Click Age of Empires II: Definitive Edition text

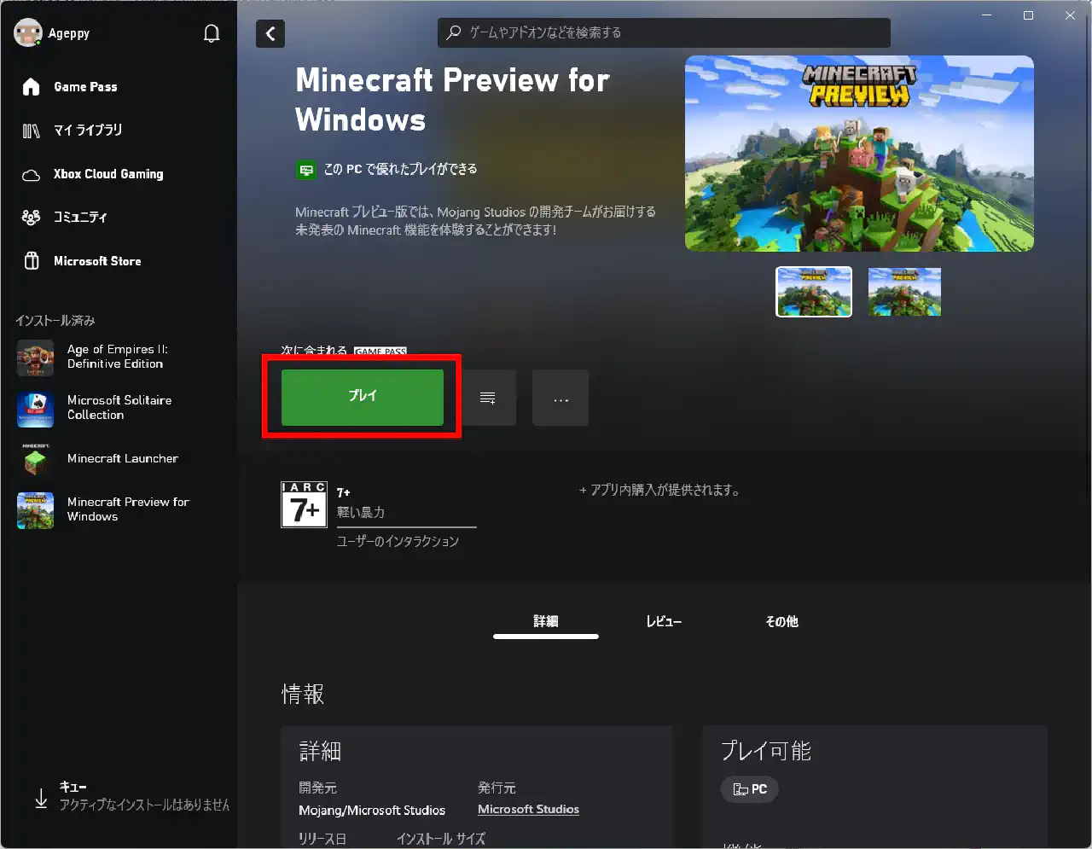[x=118, y=357]
